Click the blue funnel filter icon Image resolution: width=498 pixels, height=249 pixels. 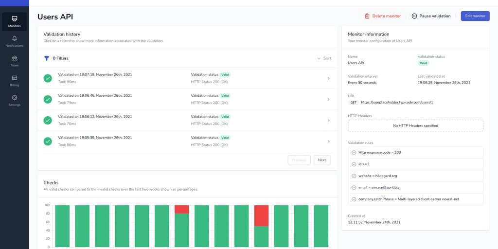click(47, 58)
